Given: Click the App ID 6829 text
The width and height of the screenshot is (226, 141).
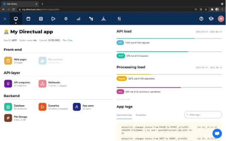Looking at the screenshot, I should (10, 40).
